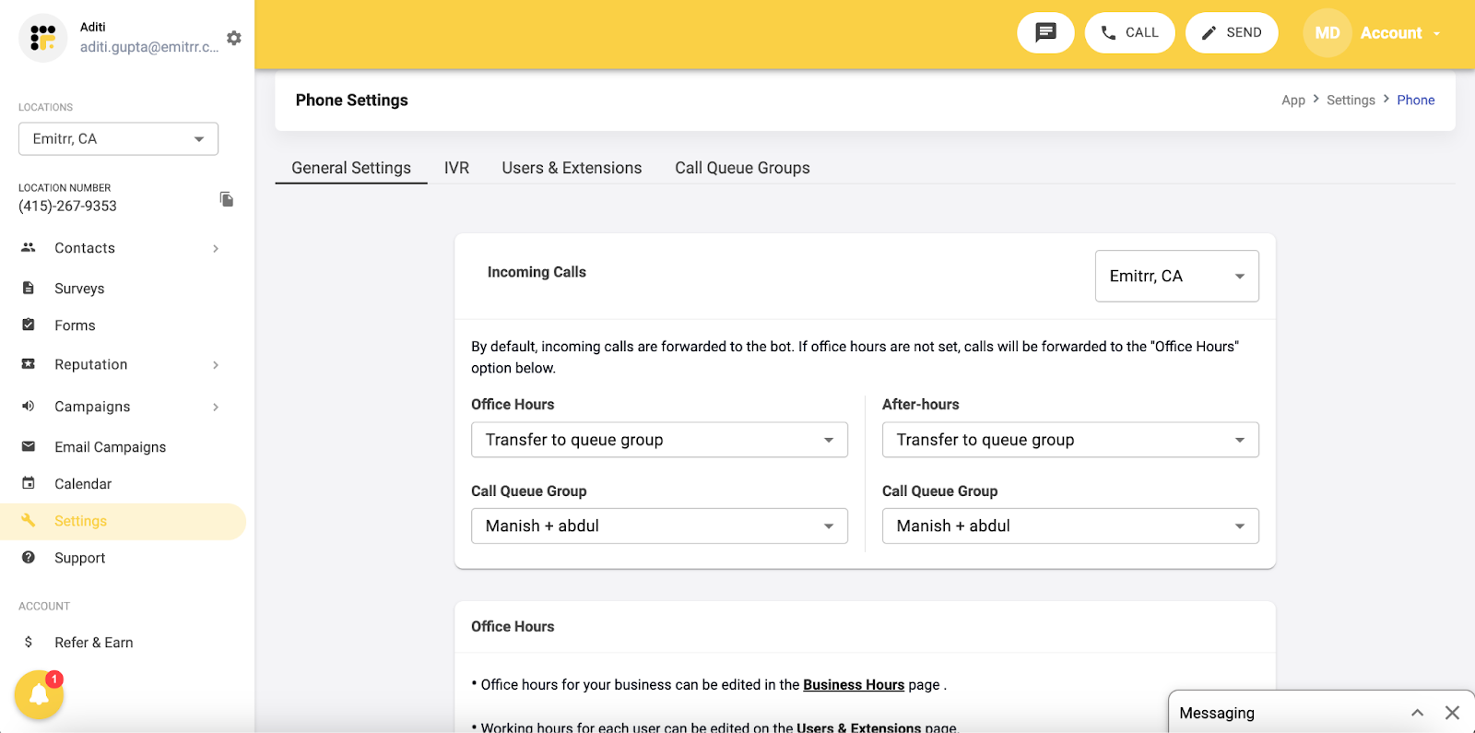
Task: Click the Emitrr logo avatar
Action: tap(42, 38)
